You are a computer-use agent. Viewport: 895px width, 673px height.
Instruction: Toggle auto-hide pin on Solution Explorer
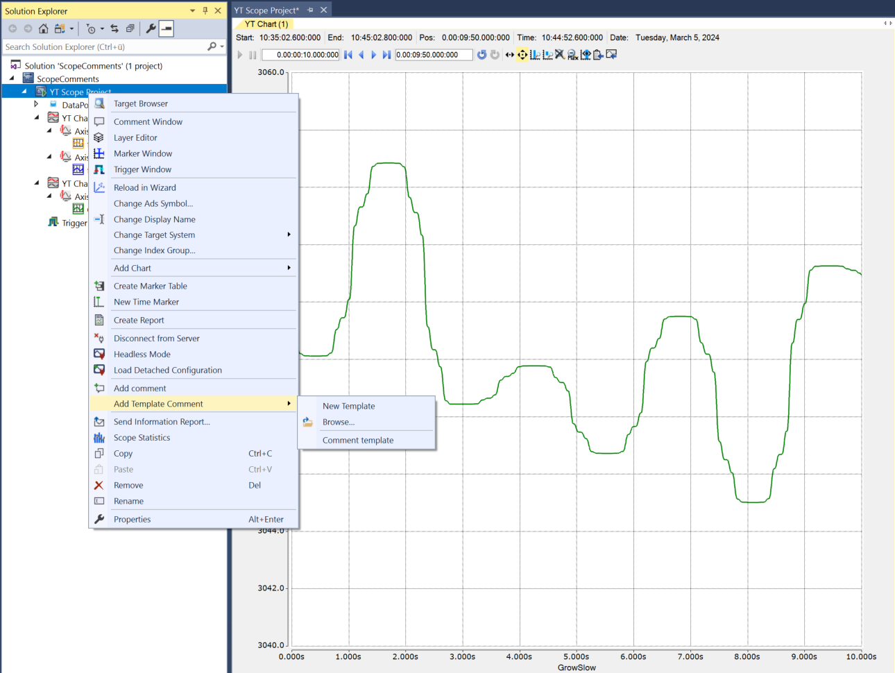tap(205, 10)
